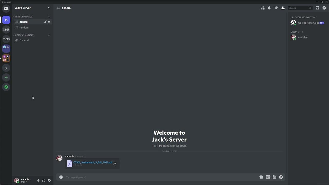Toggle headphones deafen
The image size is (329, 185).
(x=44, y=181)
